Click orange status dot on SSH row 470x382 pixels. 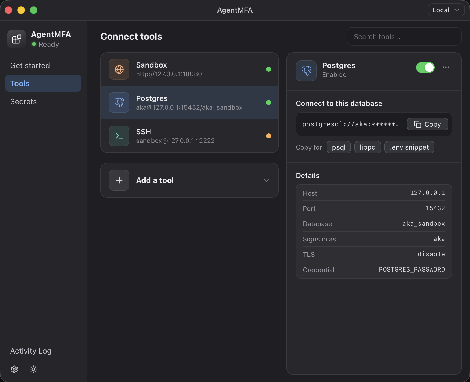point(269,136)
